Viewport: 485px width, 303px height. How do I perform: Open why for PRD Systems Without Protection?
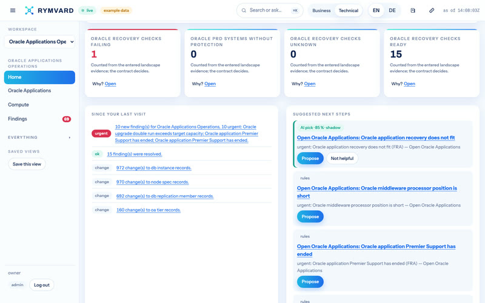click(210, 84)
